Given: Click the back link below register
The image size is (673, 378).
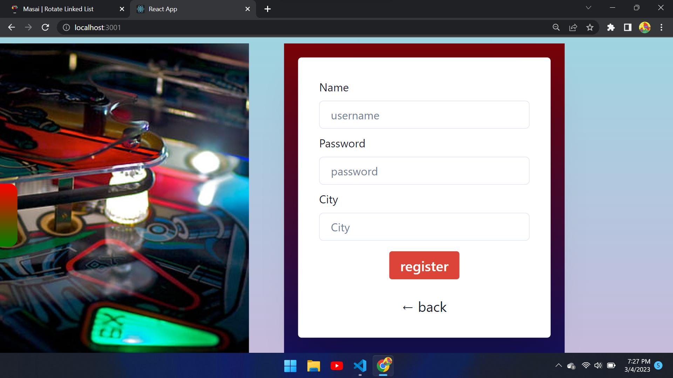Looking at the screenshot, I should tap(424, 307).
